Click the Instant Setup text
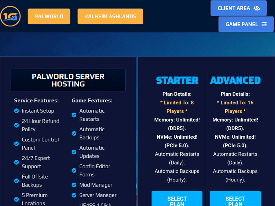 pos(38,111)
